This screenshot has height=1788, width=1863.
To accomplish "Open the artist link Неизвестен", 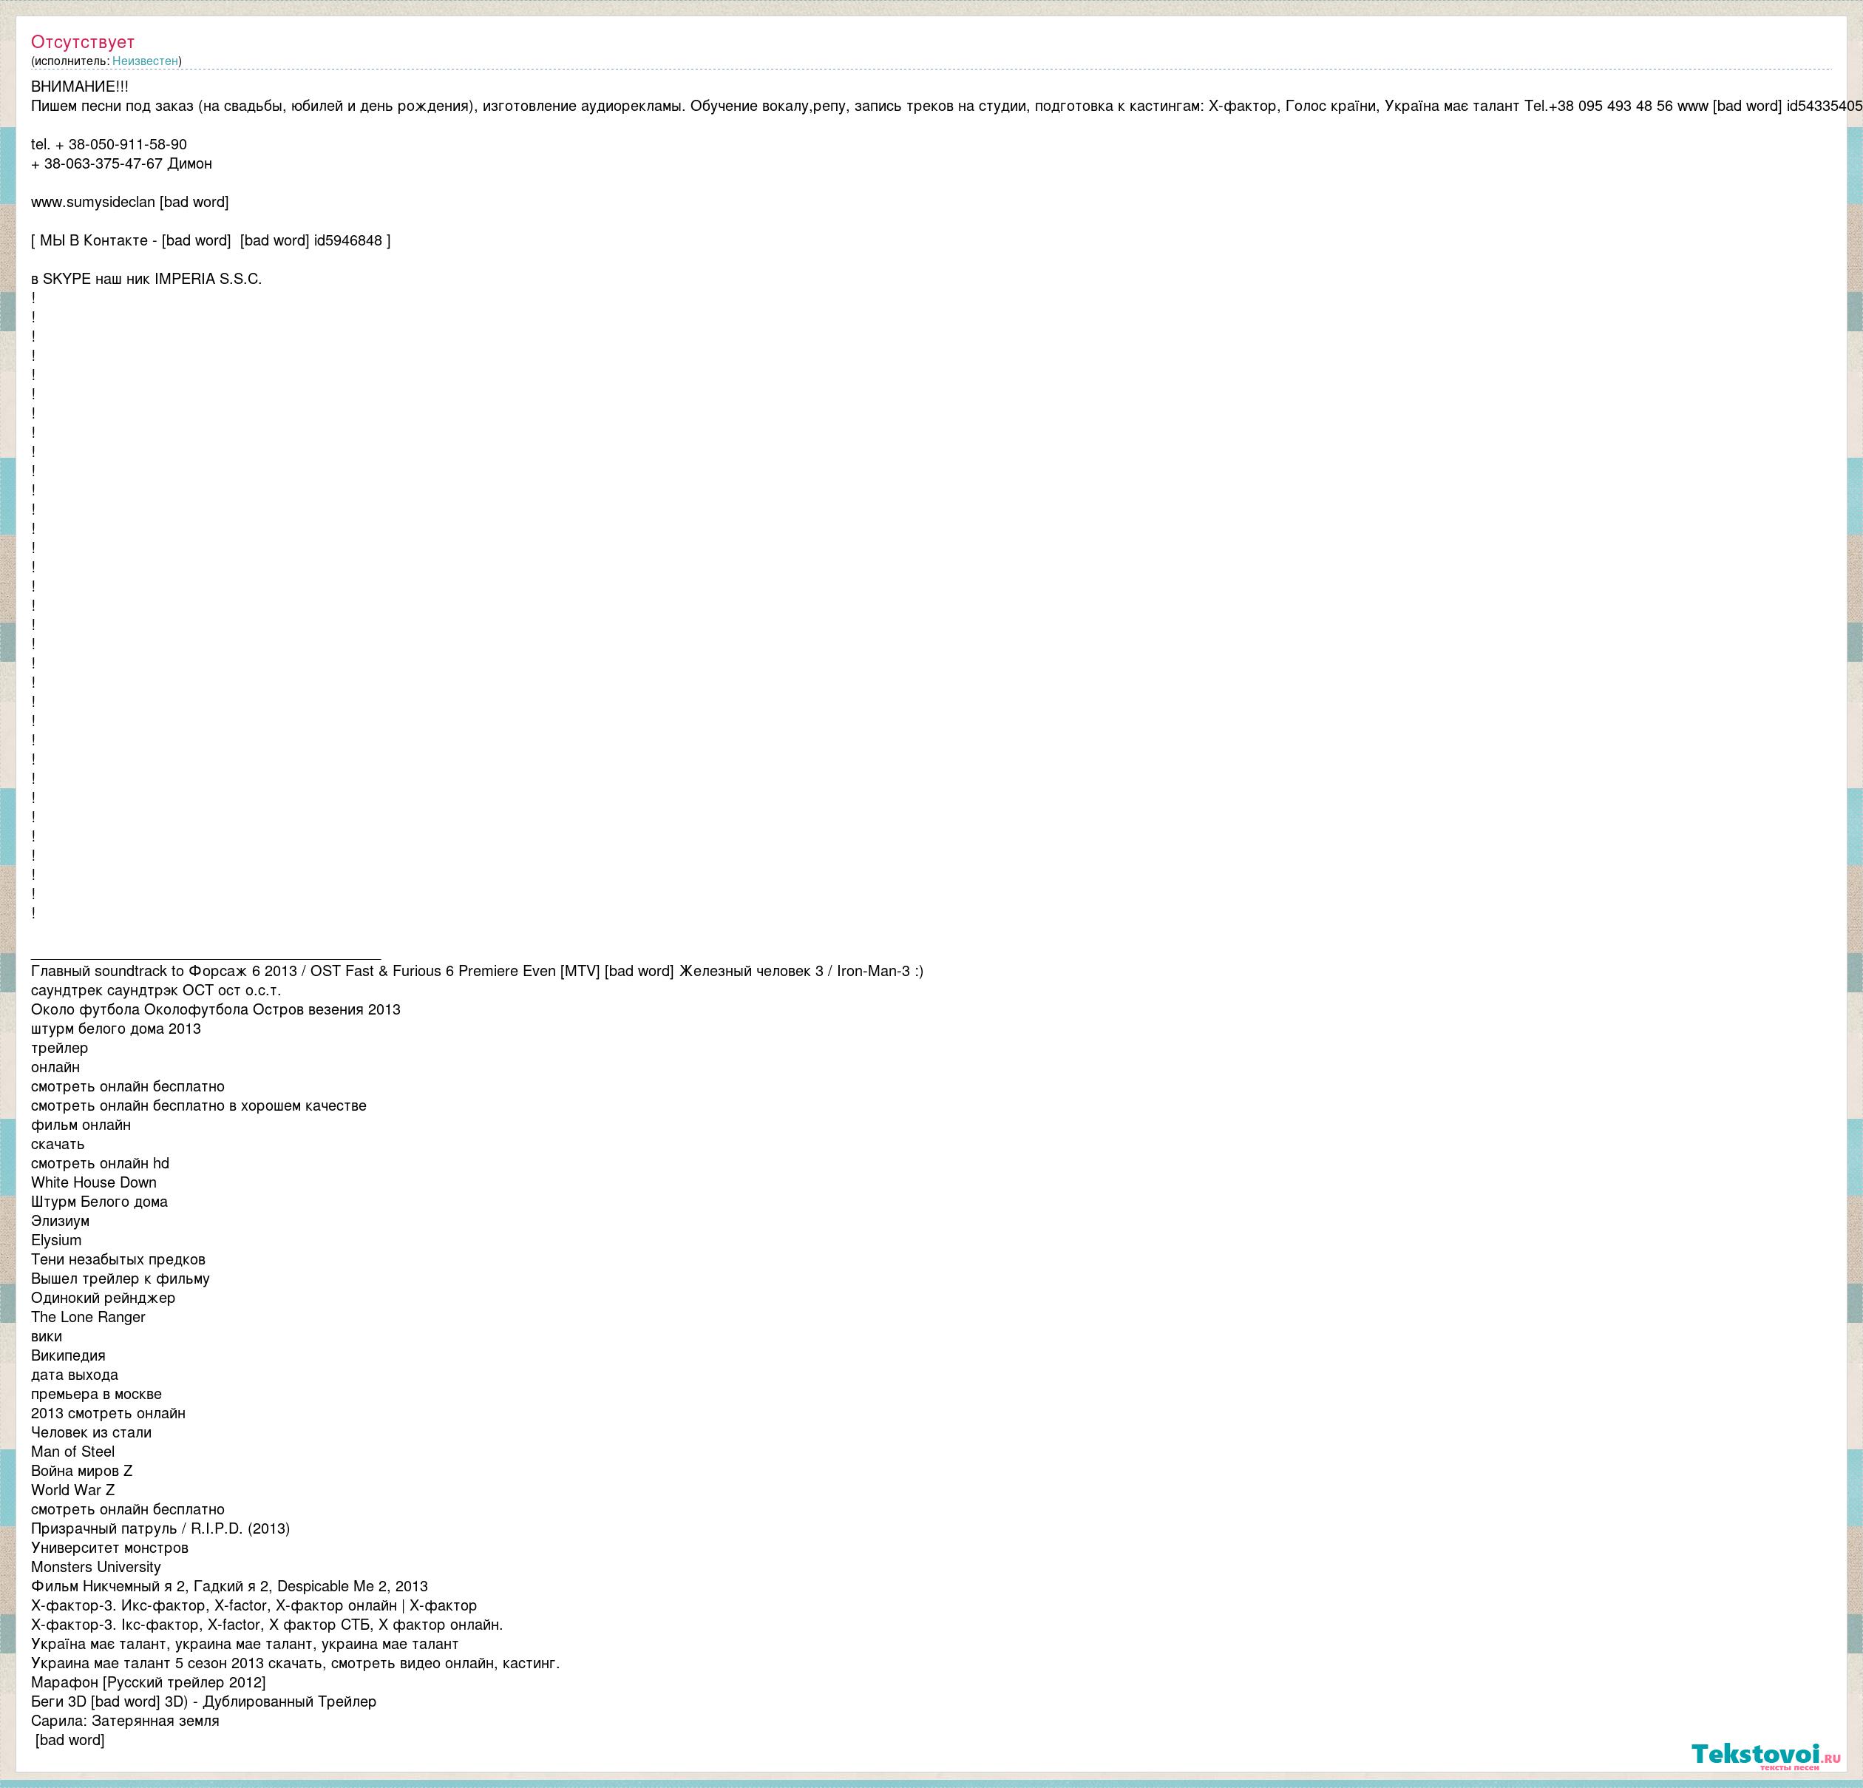I will click(x=144, y=61).
